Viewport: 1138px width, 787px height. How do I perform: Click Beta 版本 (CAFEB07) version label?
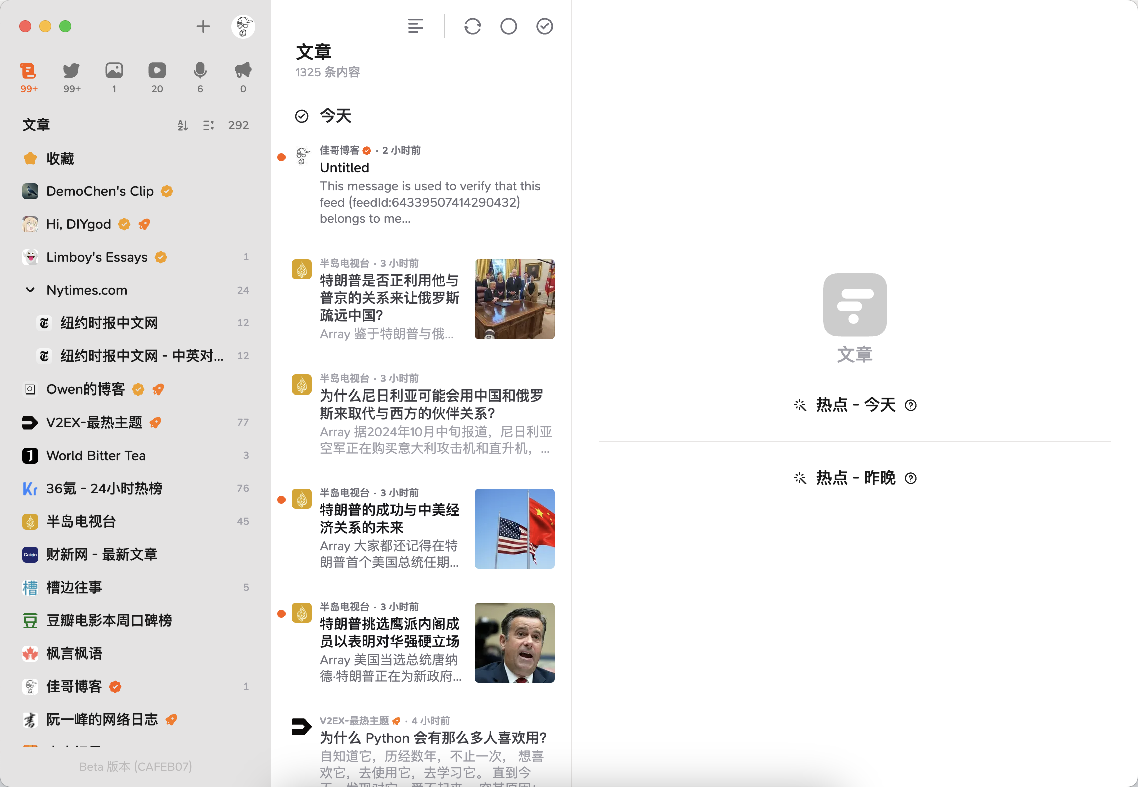(135, 767)
